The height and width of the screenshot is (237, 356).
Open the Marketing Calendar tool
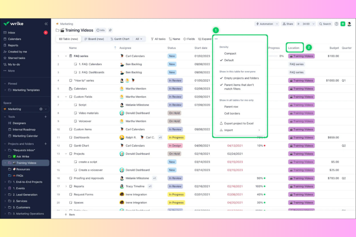click(25, 136)
